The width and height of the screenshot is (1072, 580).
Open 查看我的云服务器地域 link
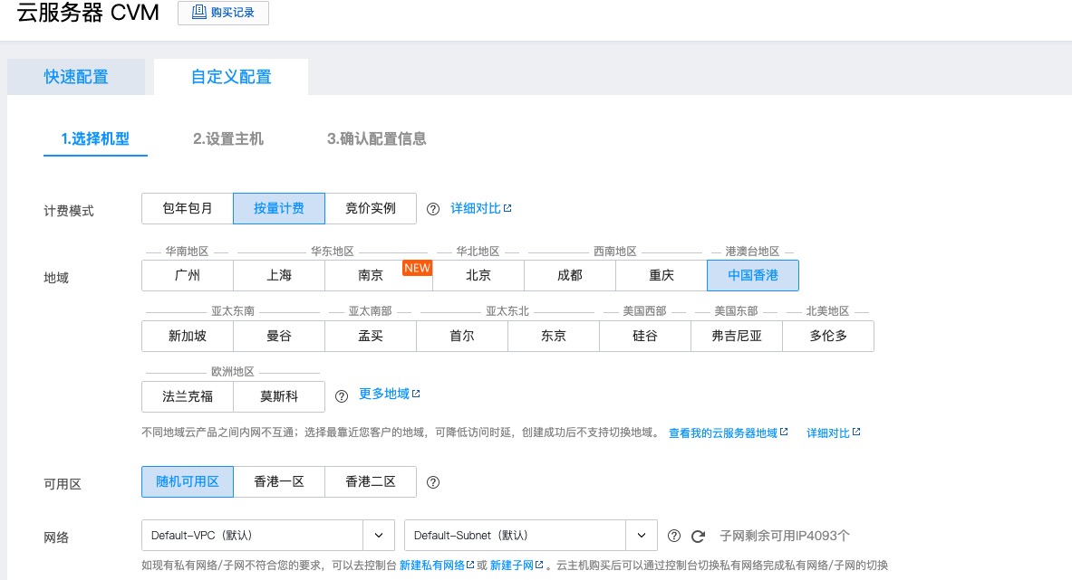point(725,433)
